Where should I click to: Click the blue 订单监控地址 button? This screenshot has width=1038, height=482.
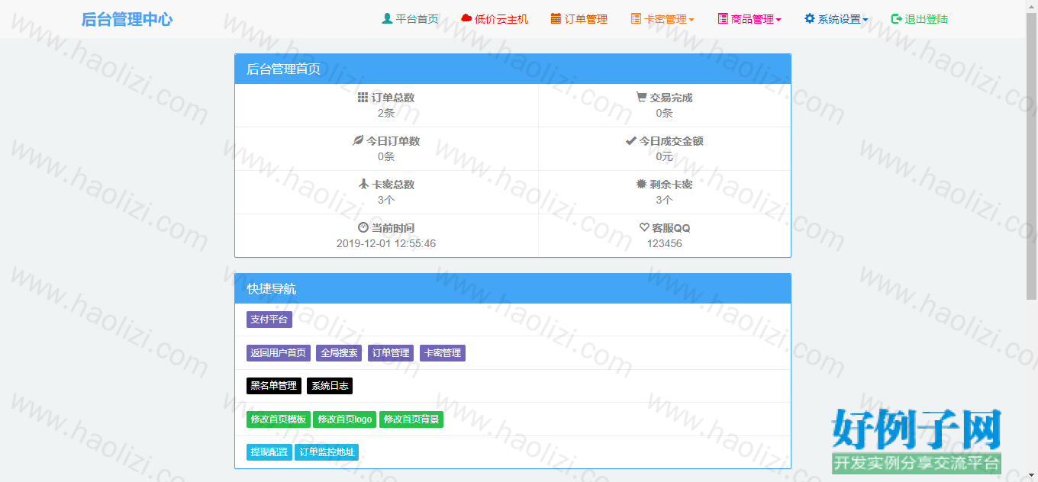click(x=327, y=452)
